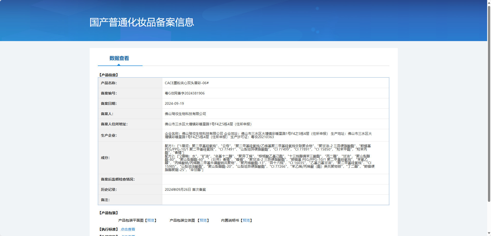
Task: Click the 配方1 ingredient list text
Action: (x=268, y=149)
